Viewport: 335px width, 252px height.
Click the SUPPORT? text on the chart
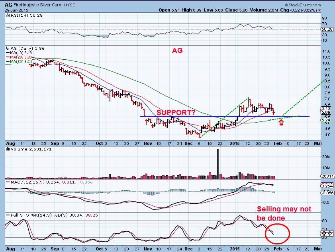[x=176, y=113]
